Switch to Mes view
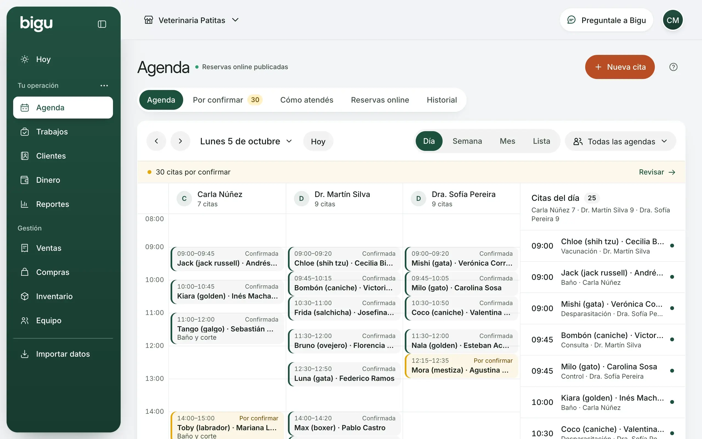This screenshot has width=702, height=439. click(x=507, y=141)
